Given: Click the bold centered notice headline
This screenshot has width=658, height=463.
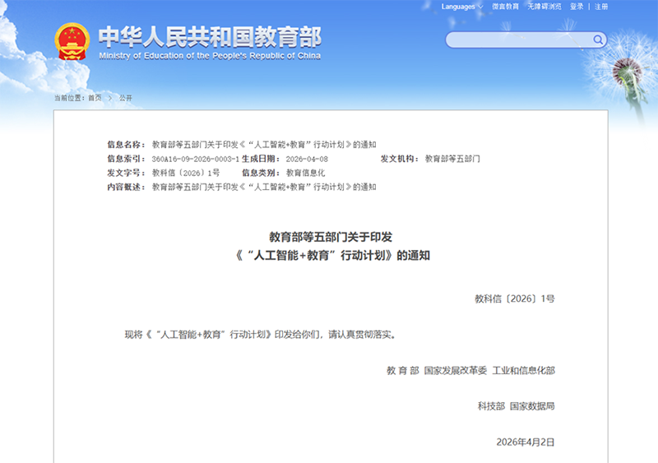Looking at the screenshot, I should click(x=331, y=246).
